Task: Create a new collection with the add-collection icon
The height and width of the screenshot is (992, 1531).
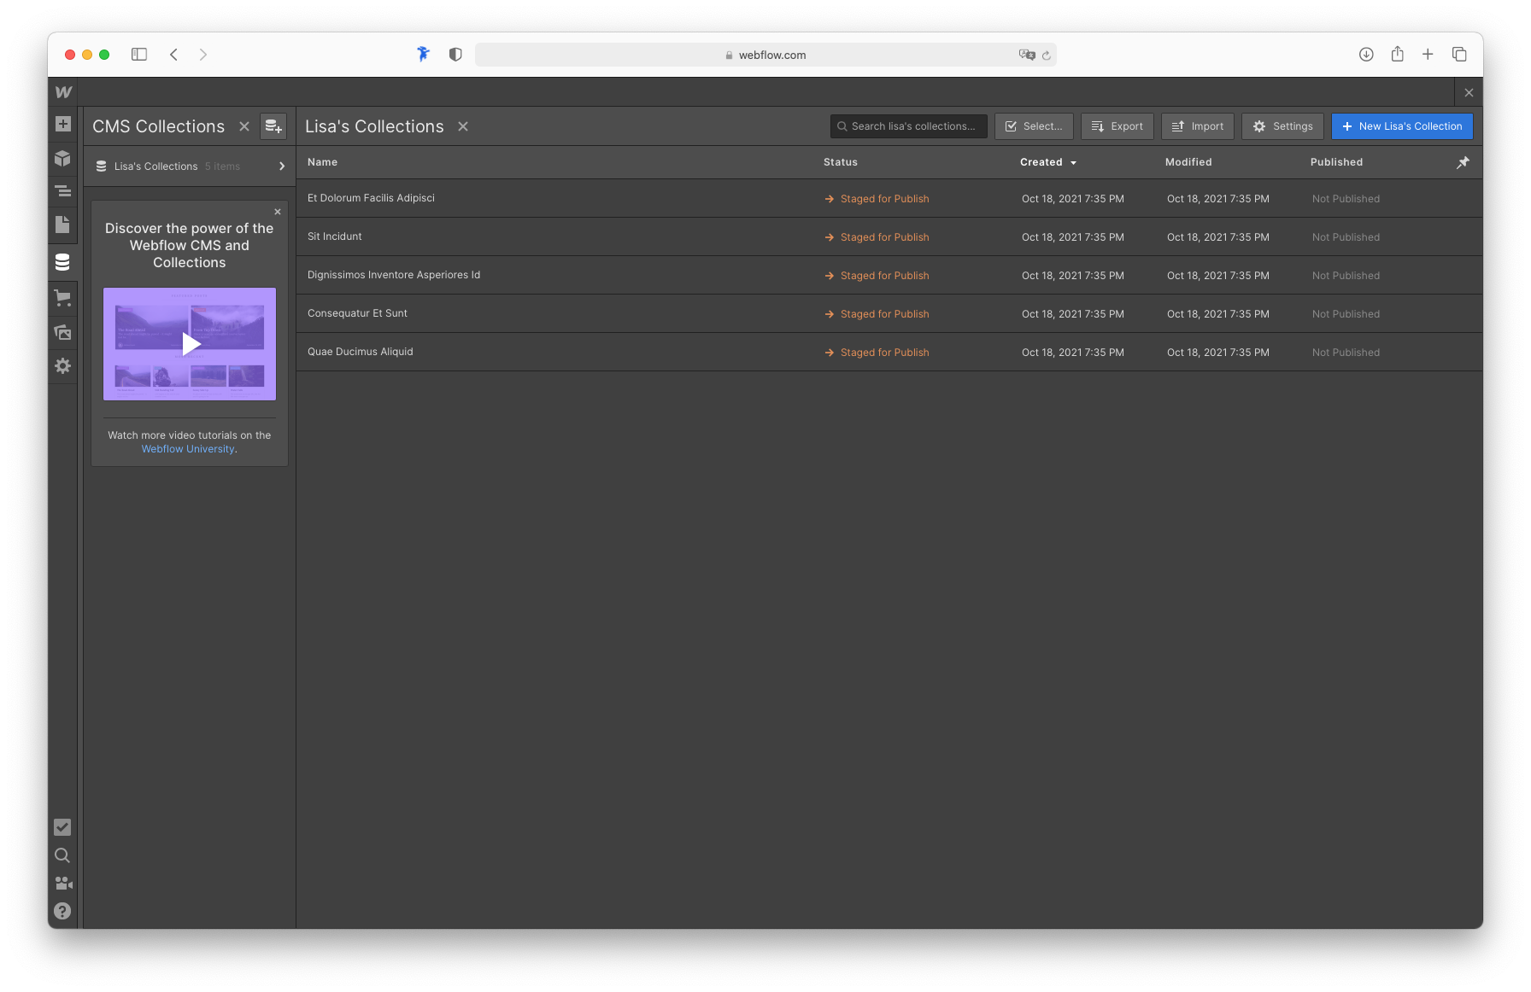Action: pyautogui.click(x=273, y=125)
